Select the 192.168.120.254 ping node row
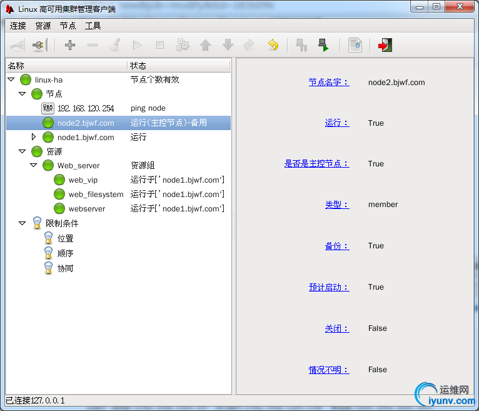The image size is (479, 411). point(118,108)
